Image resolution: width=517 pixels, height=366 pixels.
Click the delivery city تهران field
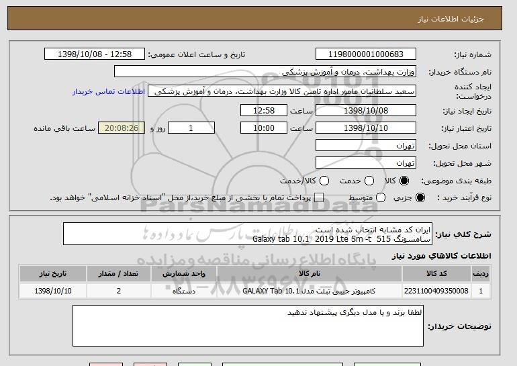366,163
